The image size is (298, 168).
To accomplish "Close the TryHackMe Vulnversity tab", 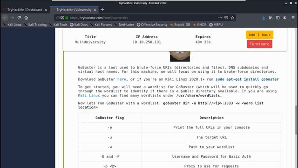I will pos(95,10).
